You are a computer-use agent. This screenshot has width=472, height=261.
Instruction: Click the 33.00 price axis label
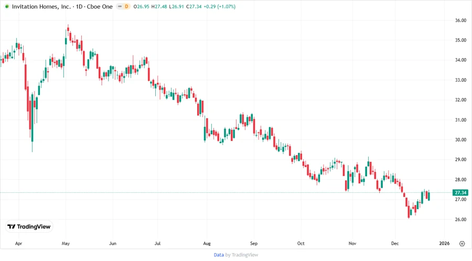[x=460, y=80]
